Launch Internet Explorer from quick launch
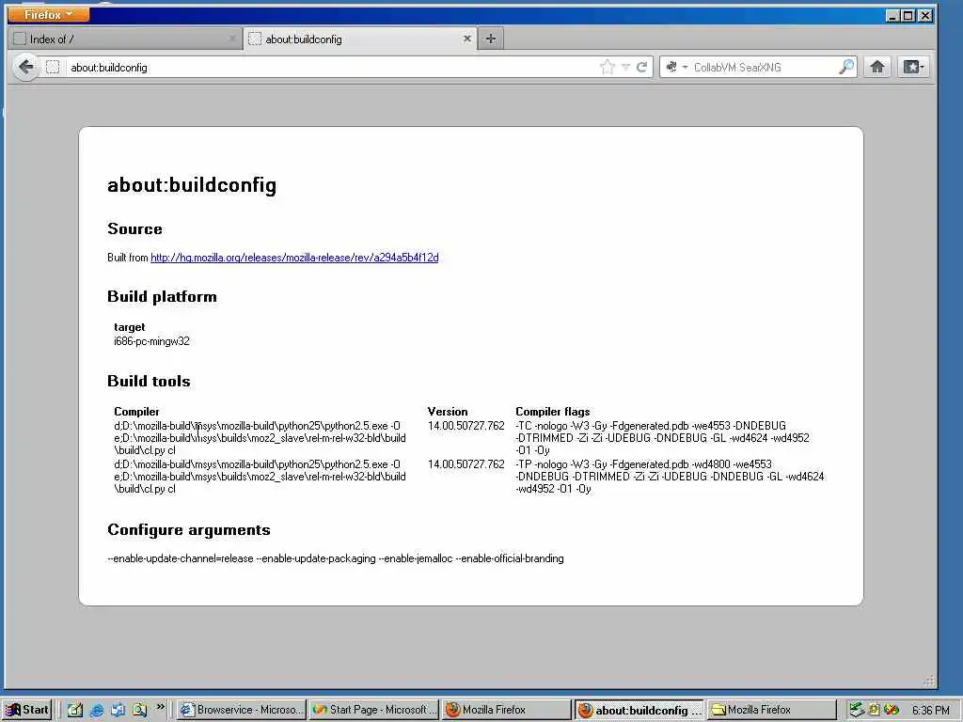This screenshot has height=722, width=963. 97,711
